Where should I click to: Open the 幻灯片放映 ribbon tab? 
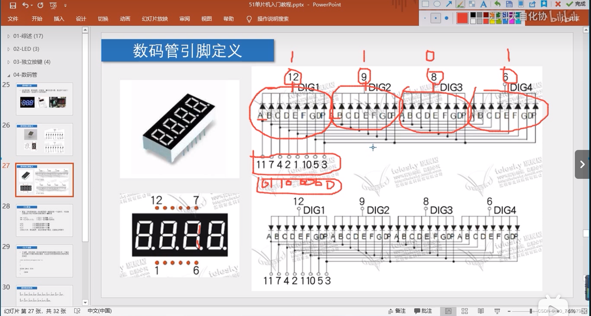point(155,19)
